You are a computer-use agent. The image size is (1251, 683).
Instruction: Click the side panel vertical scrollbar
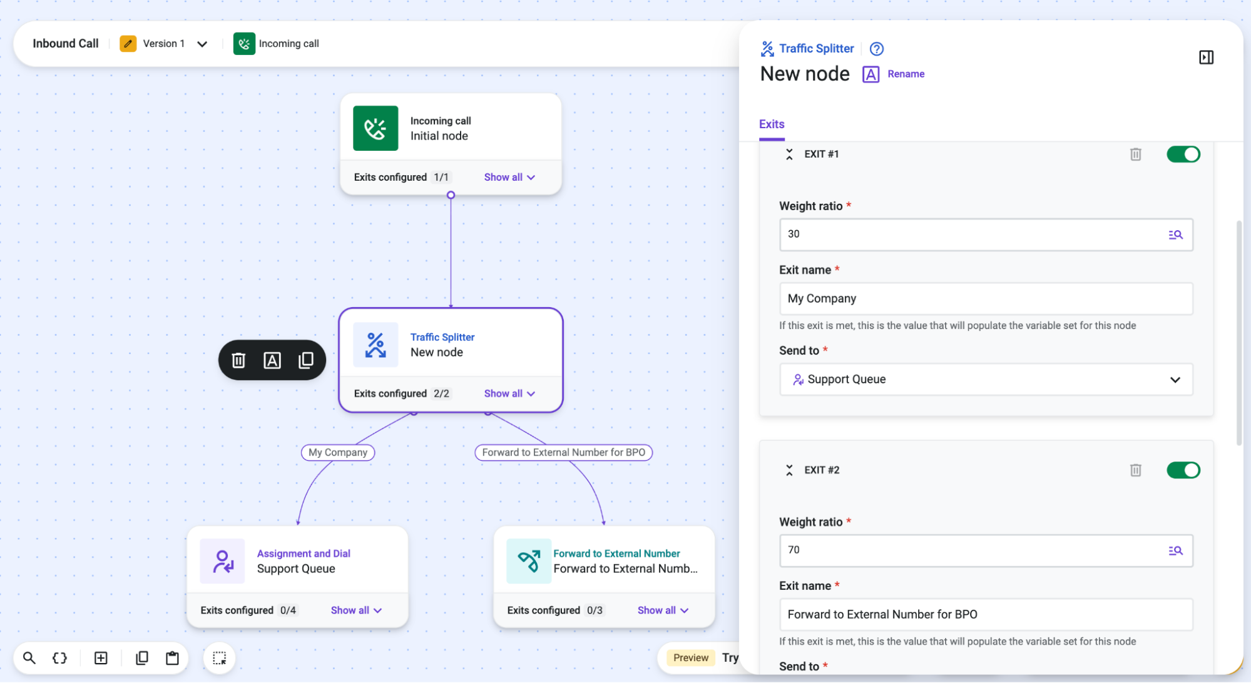[1238, 333]
